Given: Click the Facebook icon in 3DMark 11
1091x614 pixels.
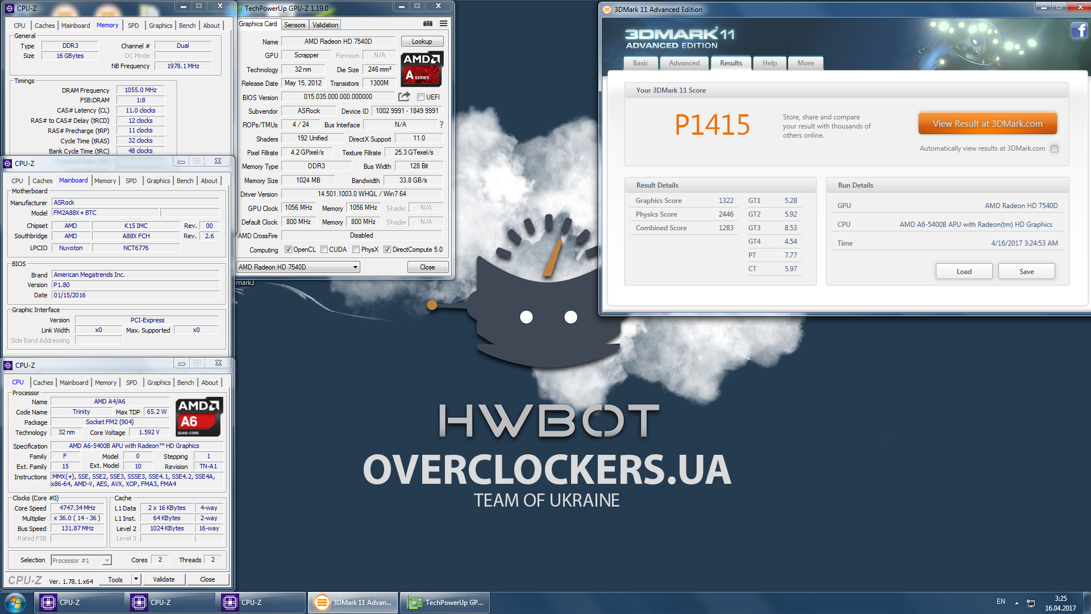Looking at the screenshot, I should [x=1080, y=30].
